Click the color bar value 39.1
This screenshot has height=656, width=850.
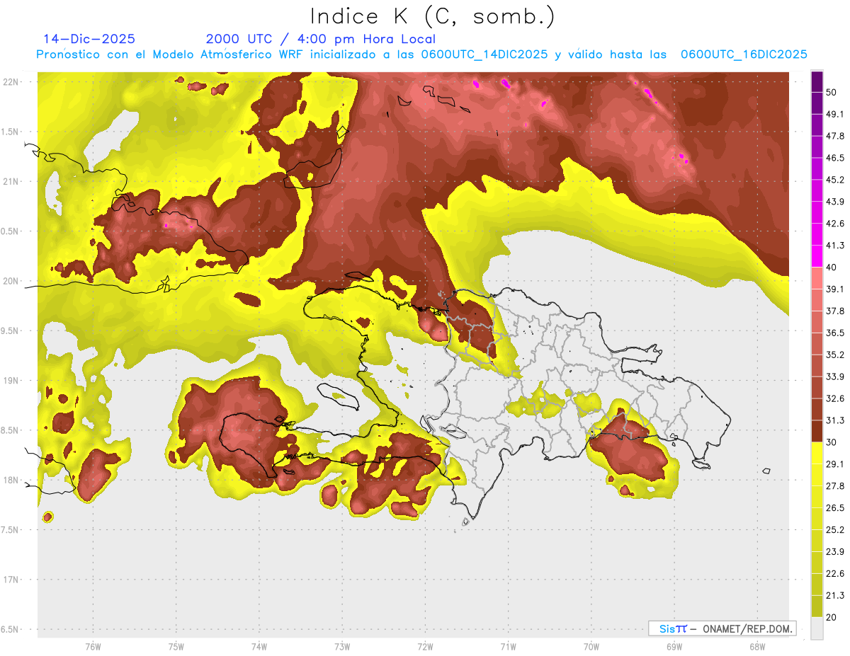pos(834,289)
